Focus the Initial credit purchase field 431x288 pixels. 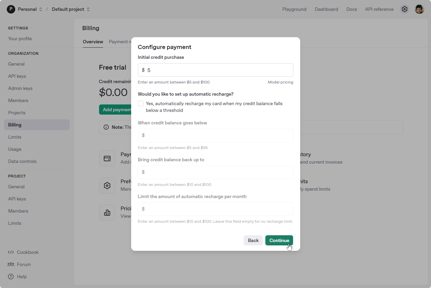[x=218, y=70]
